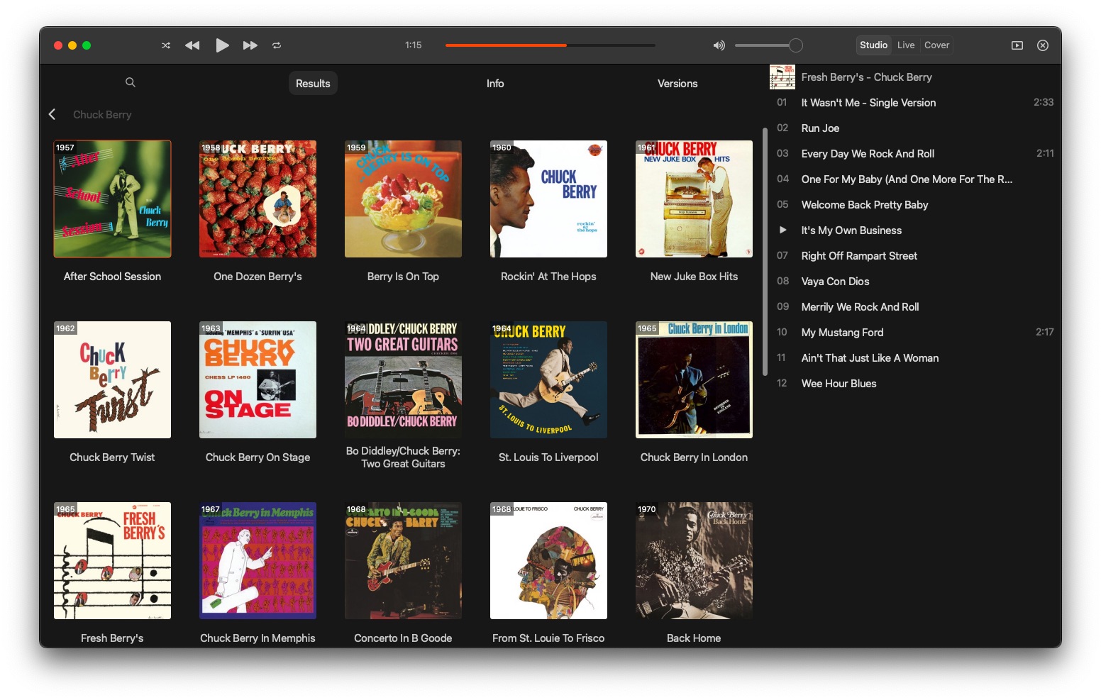Open Fresh Berry's album cover
The image size is (1101, 700).
pyautogui.click(x=112, y=560)
